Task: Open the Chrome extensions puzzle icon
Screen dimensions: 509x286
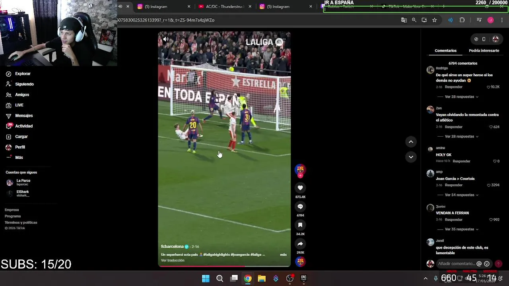Action: pos(462,20)
